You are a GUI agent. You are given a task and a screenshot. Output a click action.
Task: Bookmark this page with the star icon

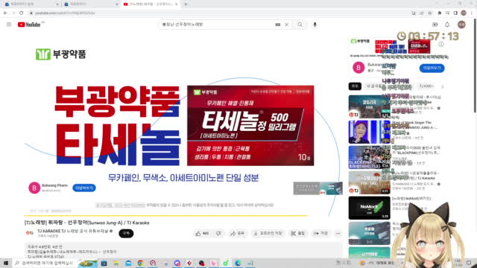pos(430,13)
